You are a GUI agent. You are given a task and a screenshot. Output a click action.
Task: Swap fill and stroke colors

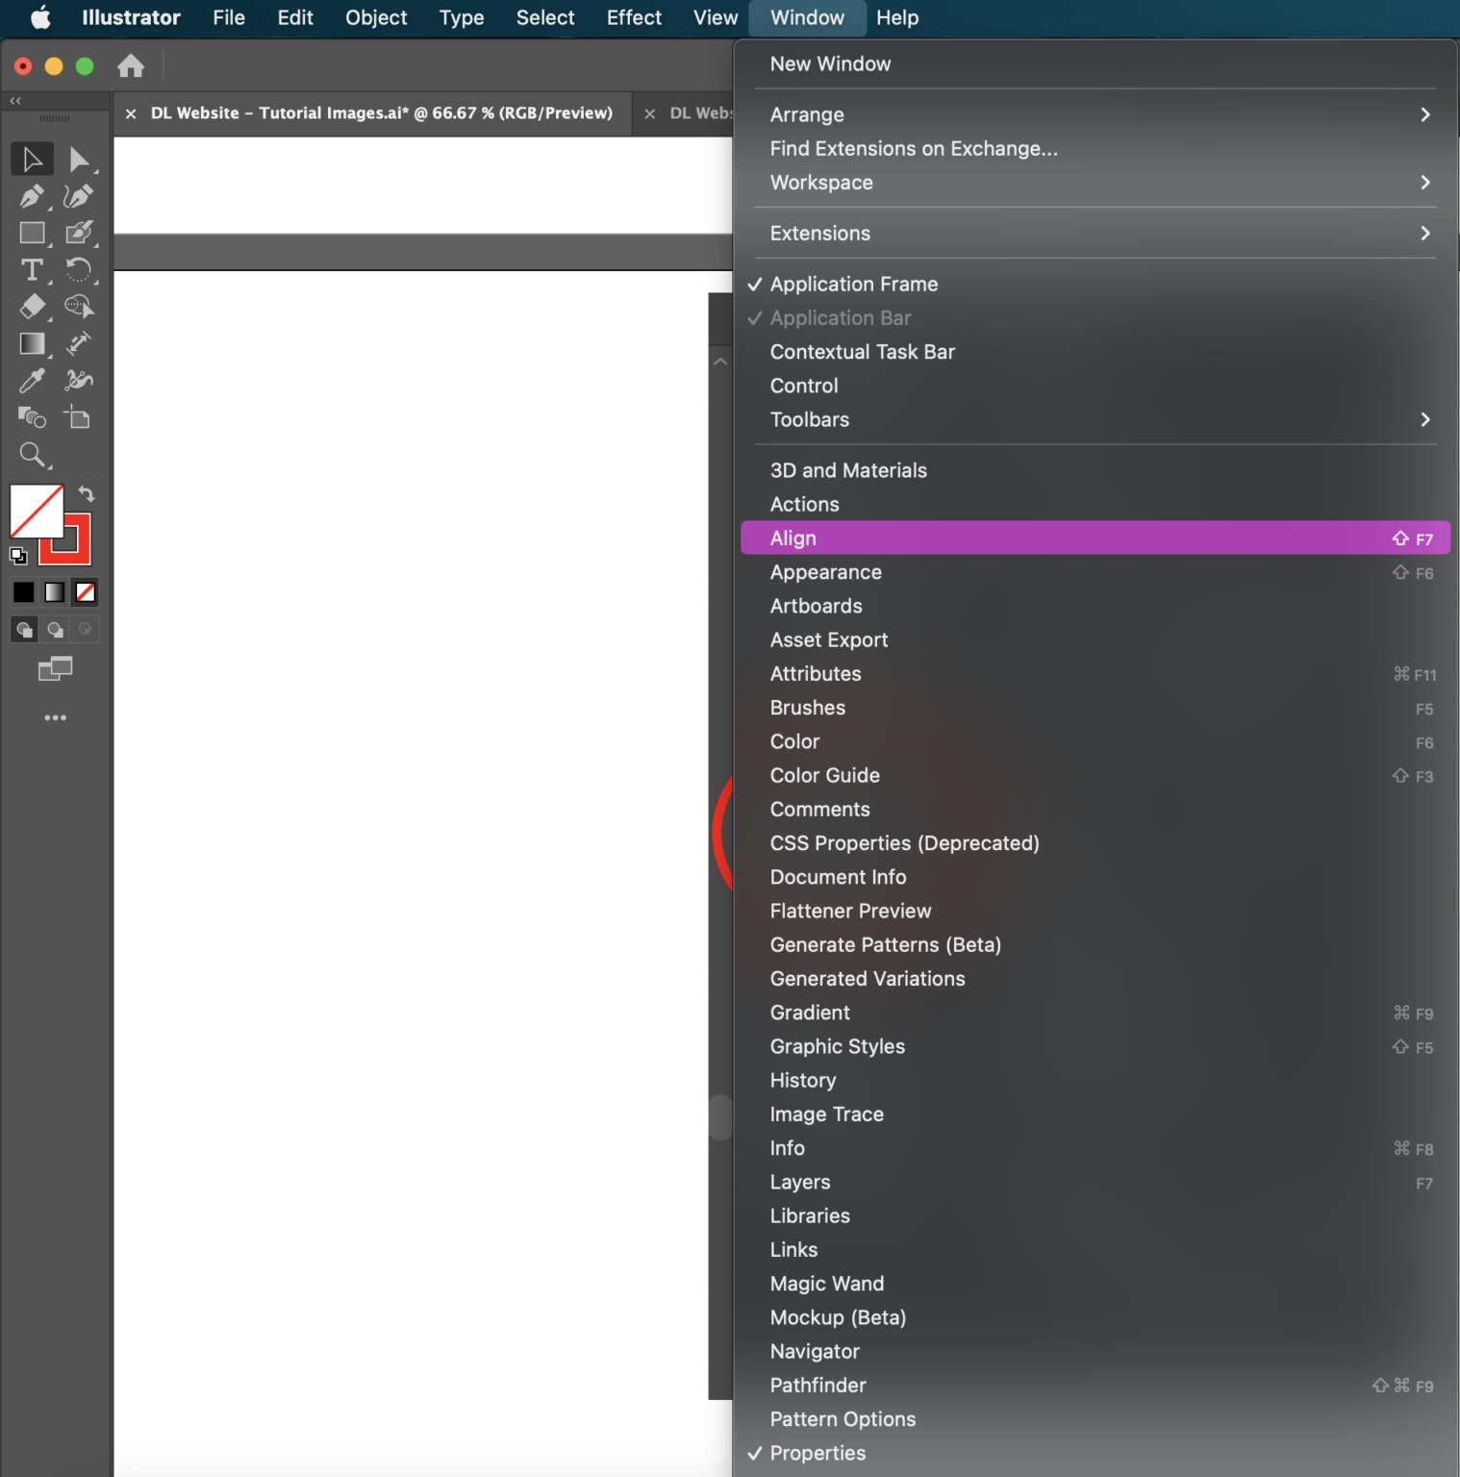pos(87,493)
